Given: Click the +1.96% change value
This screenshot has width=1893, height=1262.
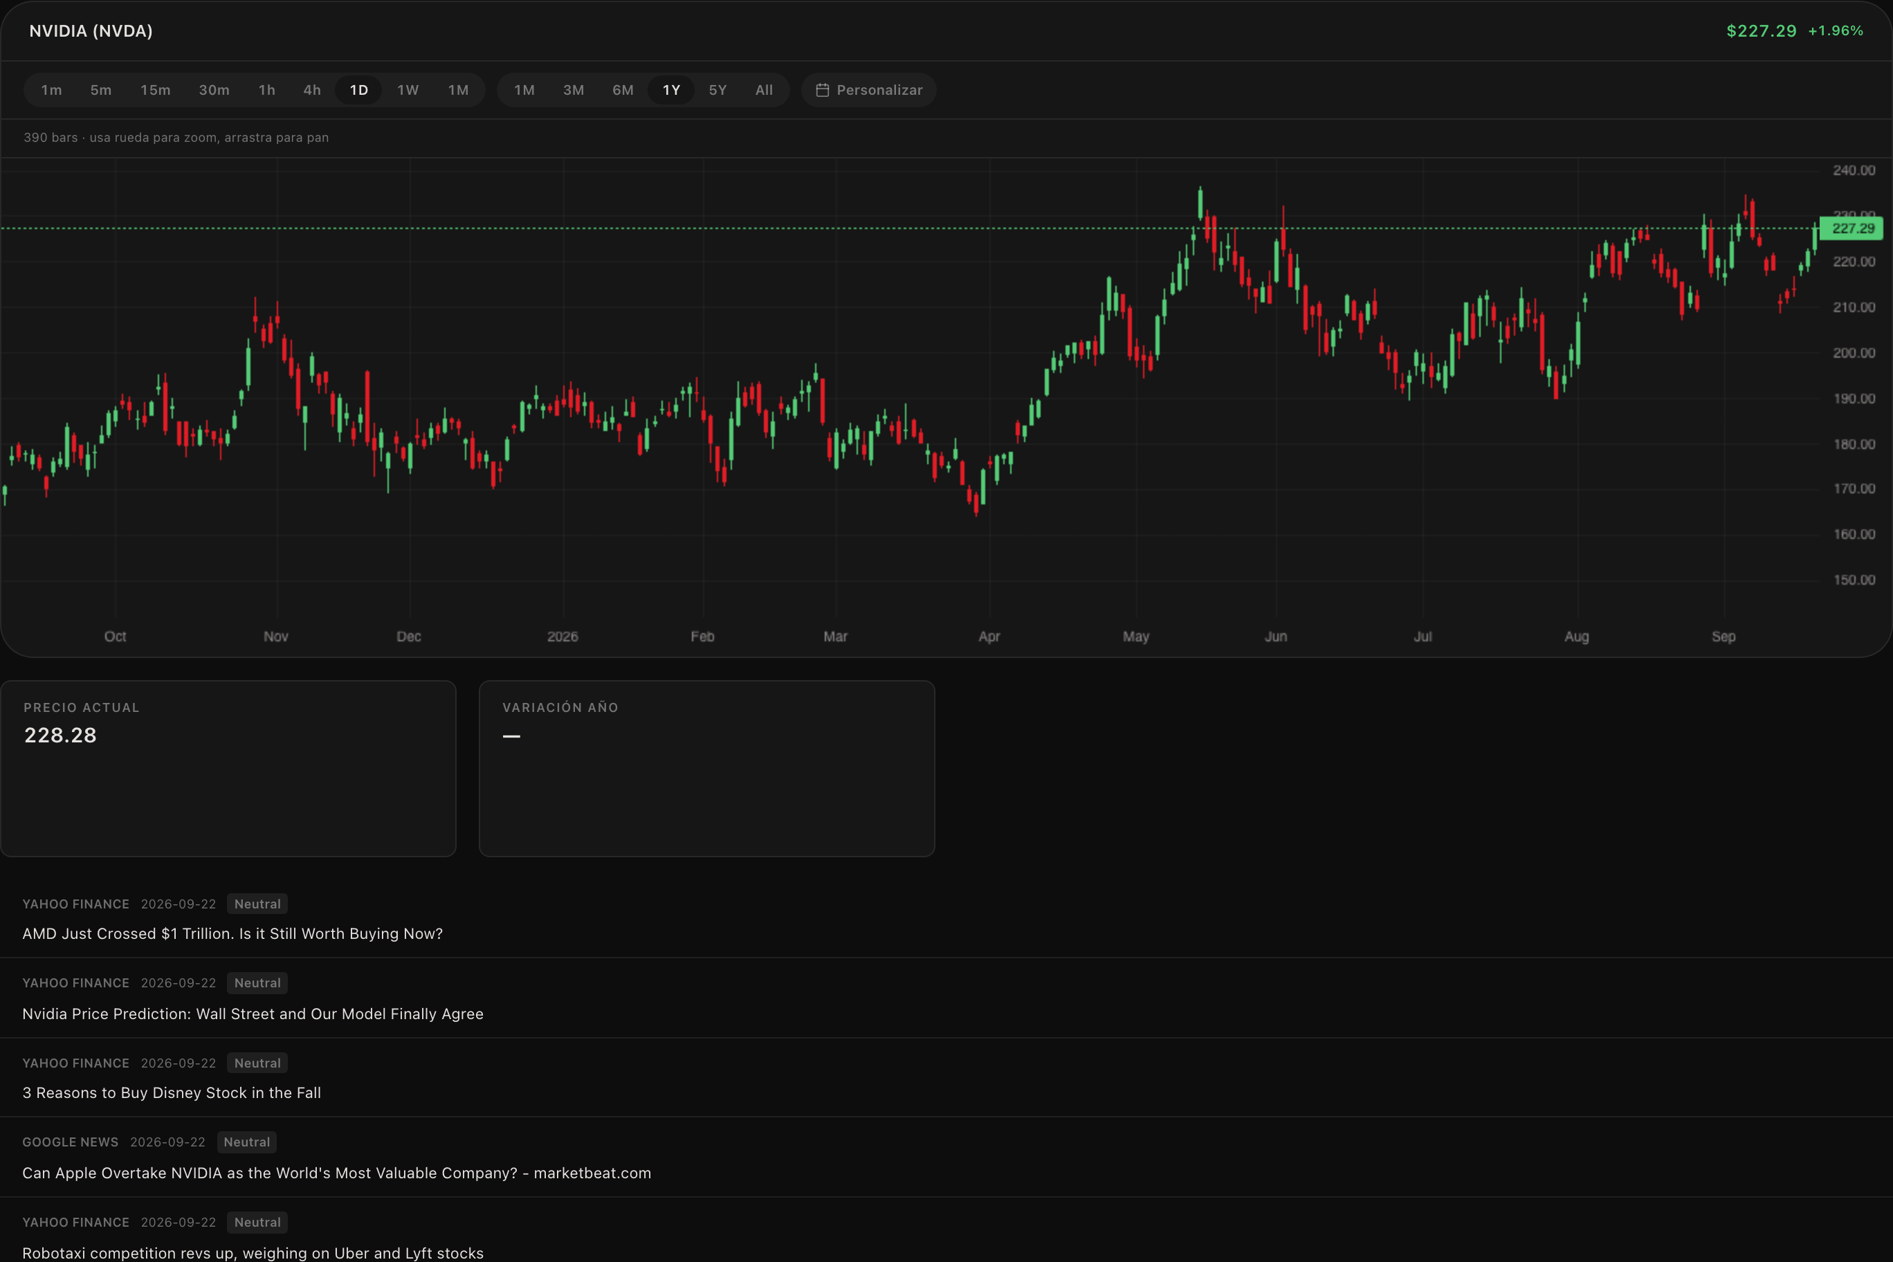Looking at the screenshot, I should pyautogui.click(x=1836, y=30).
